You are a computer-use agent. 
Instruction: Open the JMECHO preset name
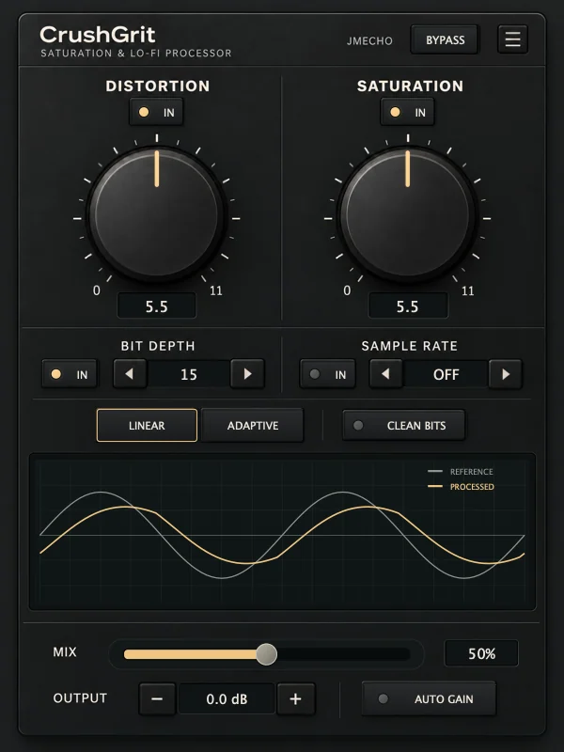point(369,40)
